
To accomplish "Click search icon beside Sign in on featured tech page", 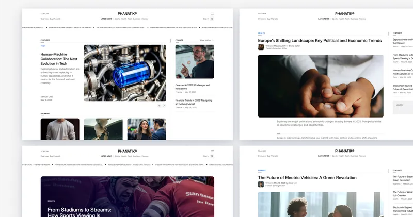I will tap(212, 19).
